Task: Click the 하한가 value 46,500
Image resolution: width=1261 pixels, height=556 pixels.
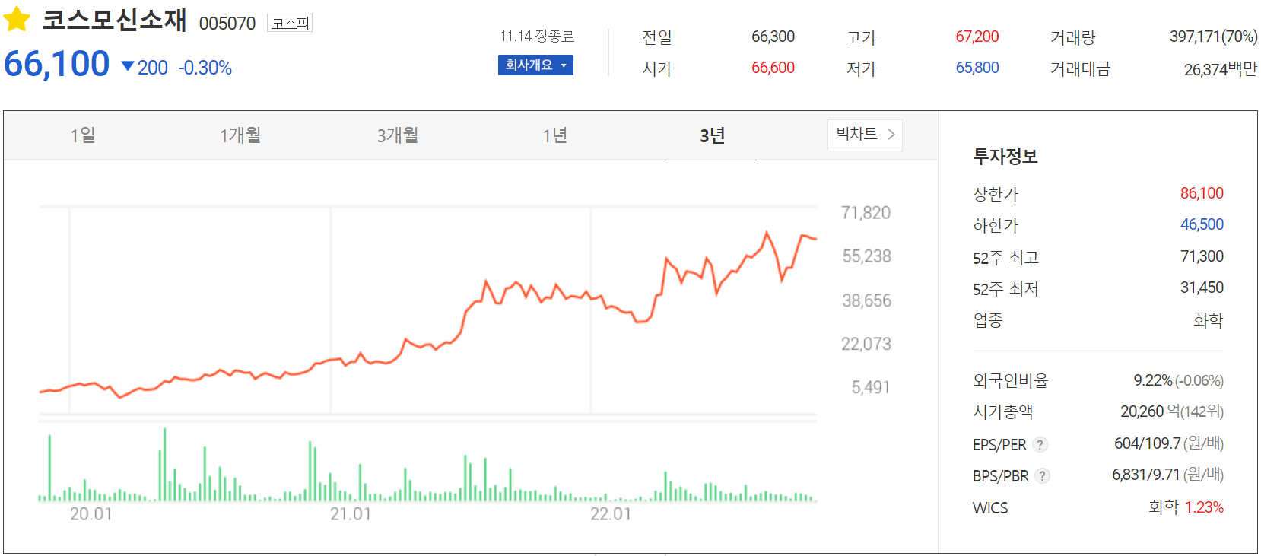Action: 1202,224
